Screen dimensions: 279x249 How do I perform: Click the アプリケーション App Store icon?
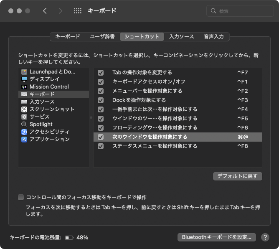24,140
